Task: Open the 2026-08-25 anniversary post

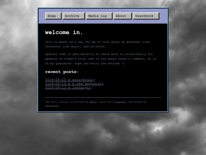Action: click(70, 80)
